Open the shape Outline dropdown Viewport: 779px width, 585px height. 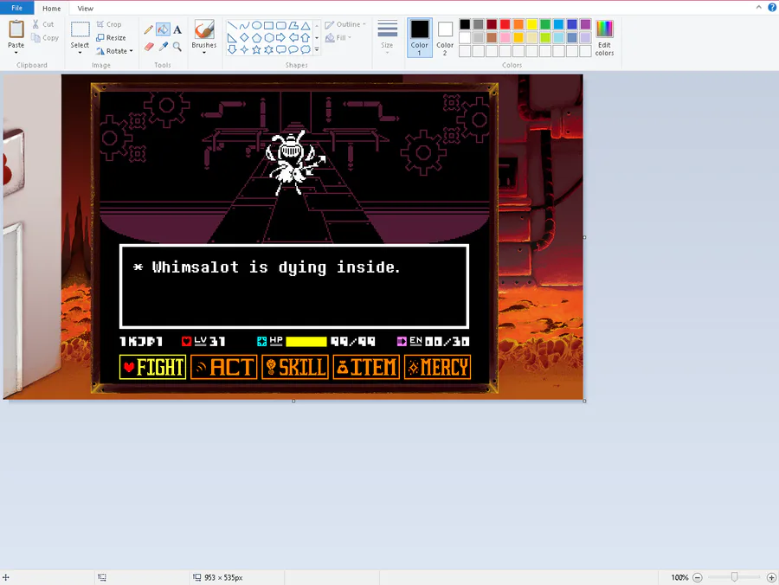345,24
